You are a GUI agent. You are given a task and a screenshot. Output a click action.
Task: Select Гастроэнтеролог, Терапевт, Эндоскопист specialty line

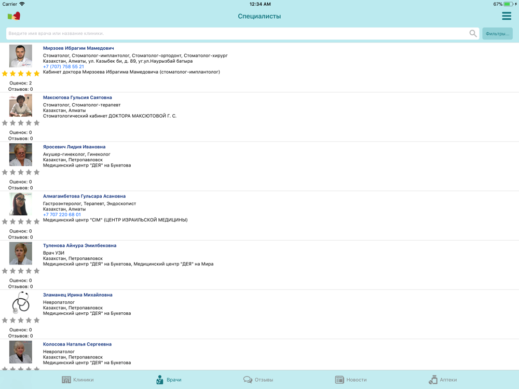pos(89,203)
